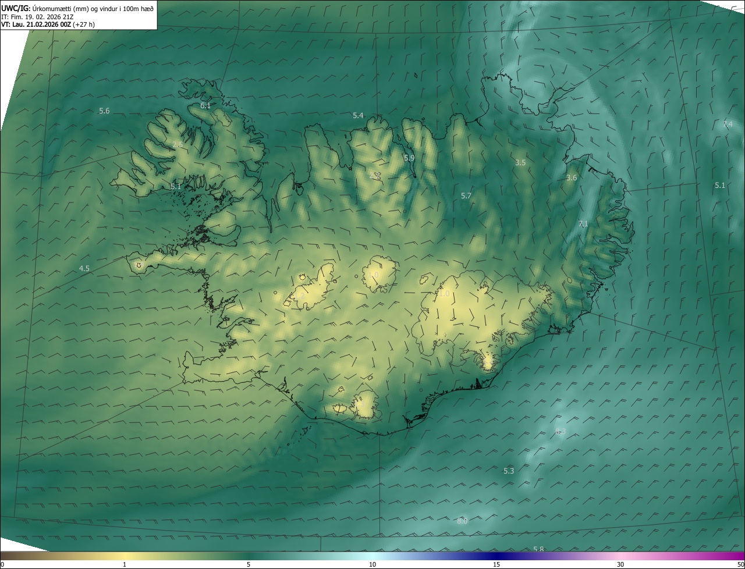Pick the 5.9 value label

pos(409,158)
